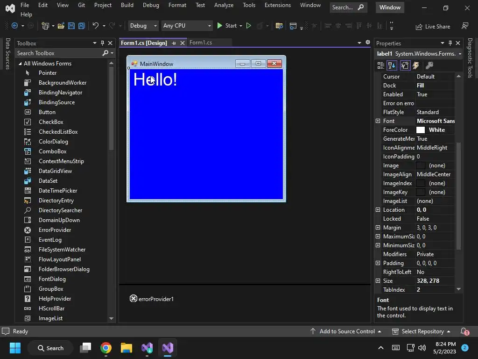Open the Extensions menu

[278, 5]
